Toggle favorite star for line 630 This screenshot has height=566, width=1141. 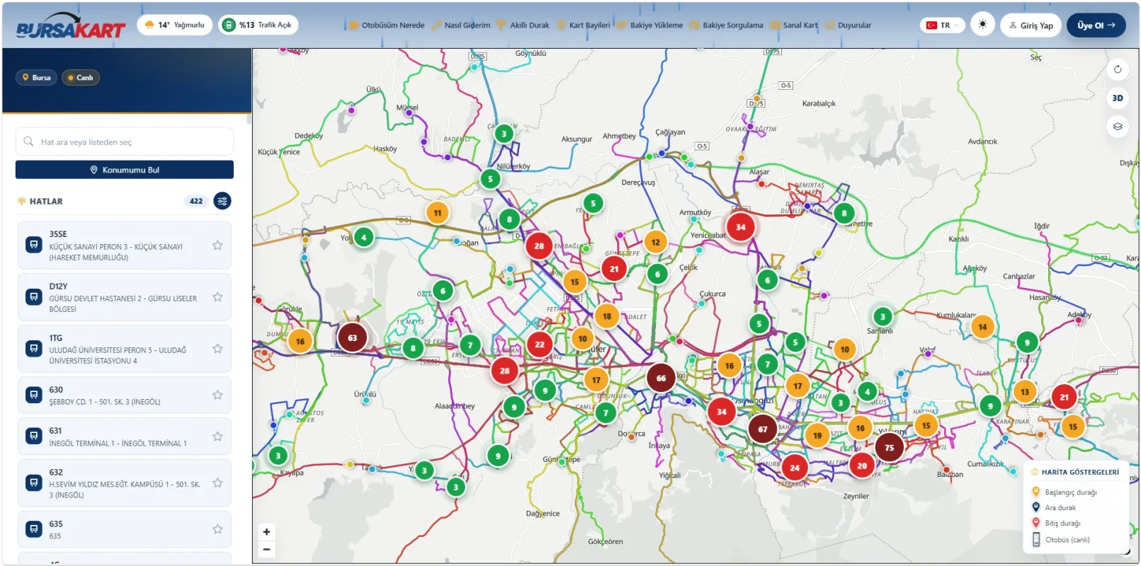coord(217,395)
